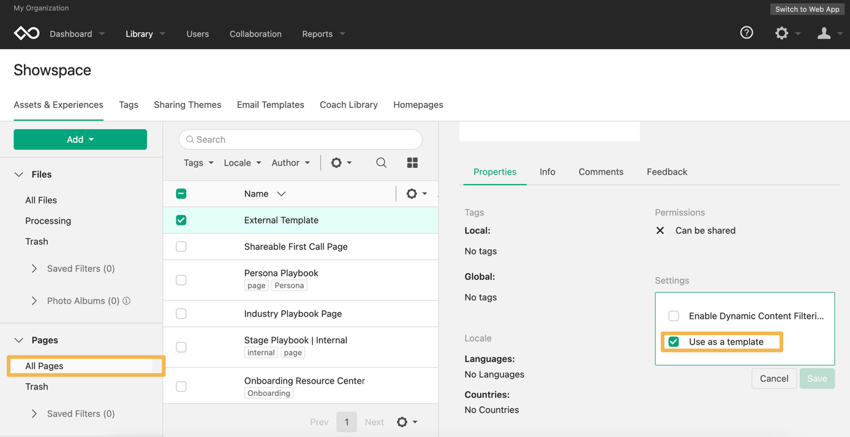The image size is (850, 437).
Task: Open the Locale filter dropdown
Action: coord(243,162)
